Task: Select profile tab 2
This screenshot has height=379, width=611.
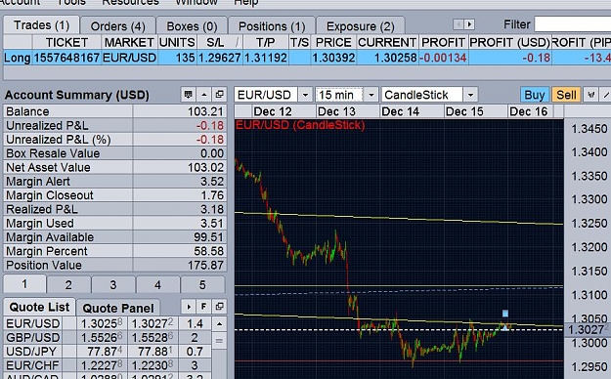Action: coord(68,285)
